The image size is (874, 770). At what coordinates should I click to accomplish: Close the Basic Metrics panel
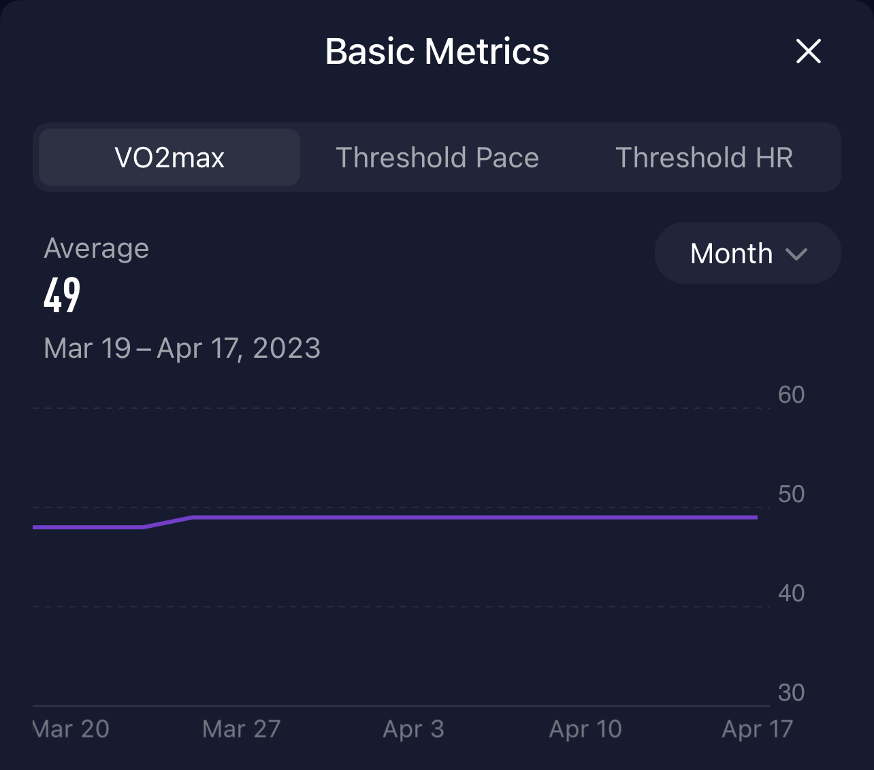pos(808,51)
